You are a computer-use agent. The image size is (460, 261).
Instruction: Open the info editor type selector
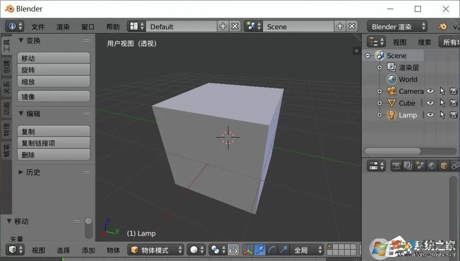coord(15,26)
